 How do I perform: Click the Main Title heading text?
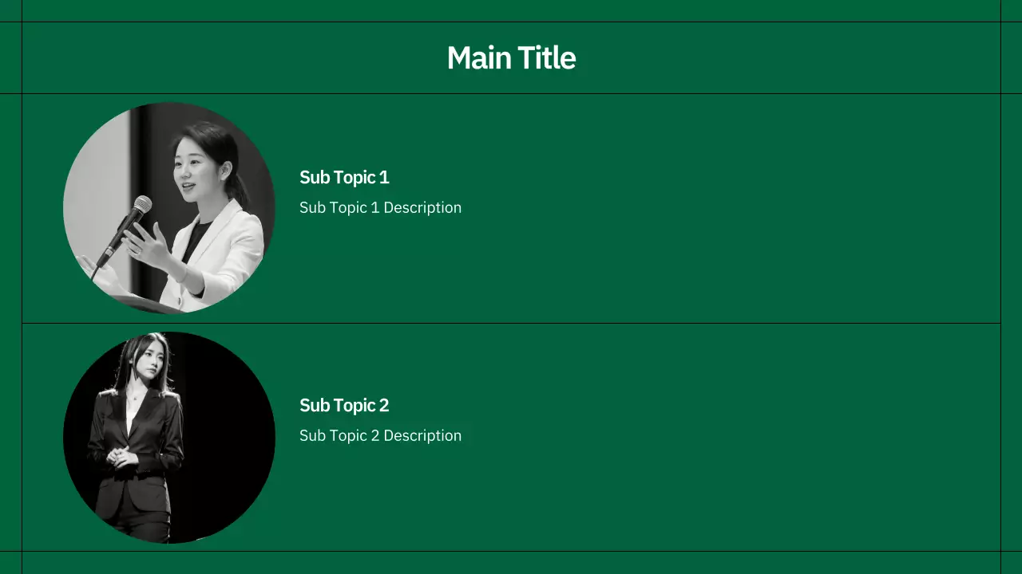511,58
